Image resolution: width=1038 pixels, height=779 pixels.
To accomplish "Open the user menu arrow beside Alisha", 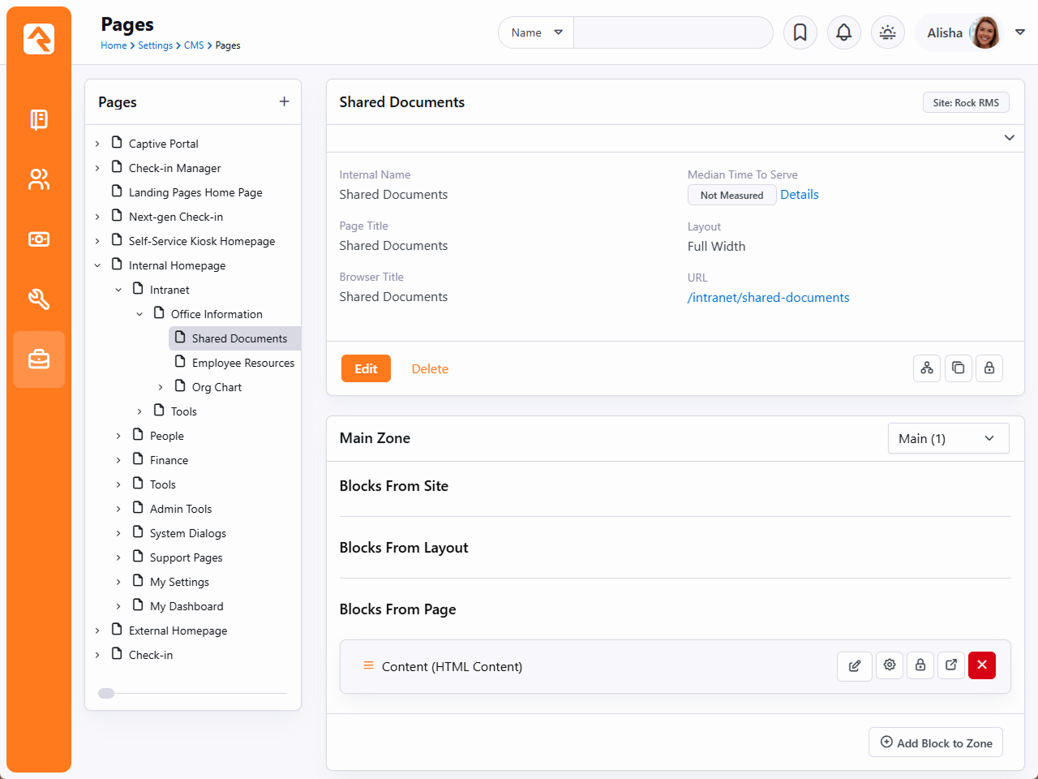I will point(1020,32).
